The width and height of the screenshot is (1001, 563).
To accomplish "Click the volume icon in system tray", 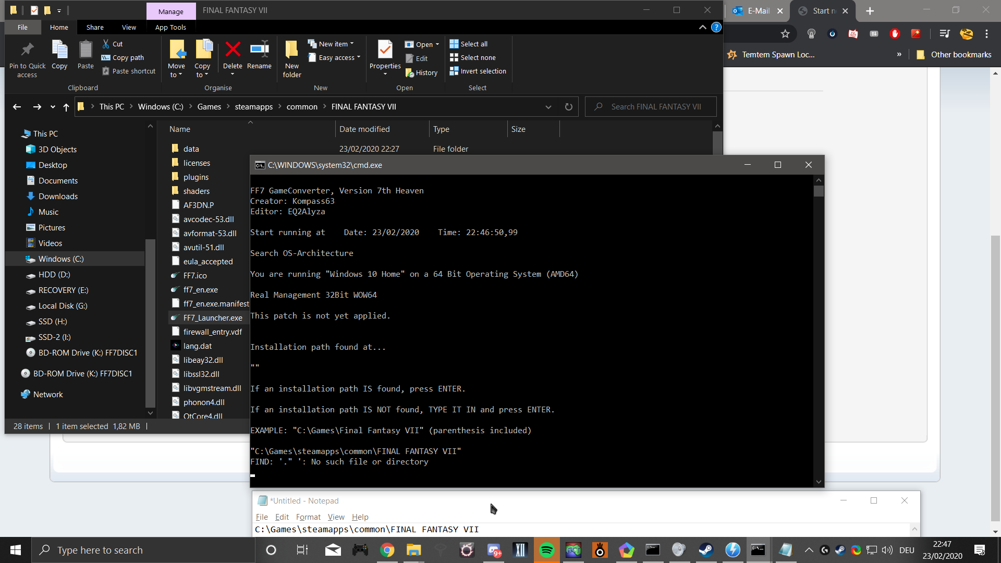I will [887, 550].
